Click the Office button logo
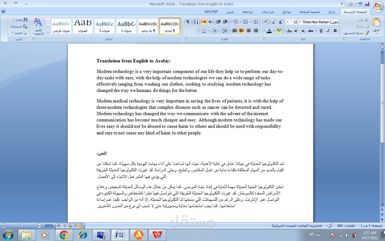385x241 pixels. pos(378,6)
